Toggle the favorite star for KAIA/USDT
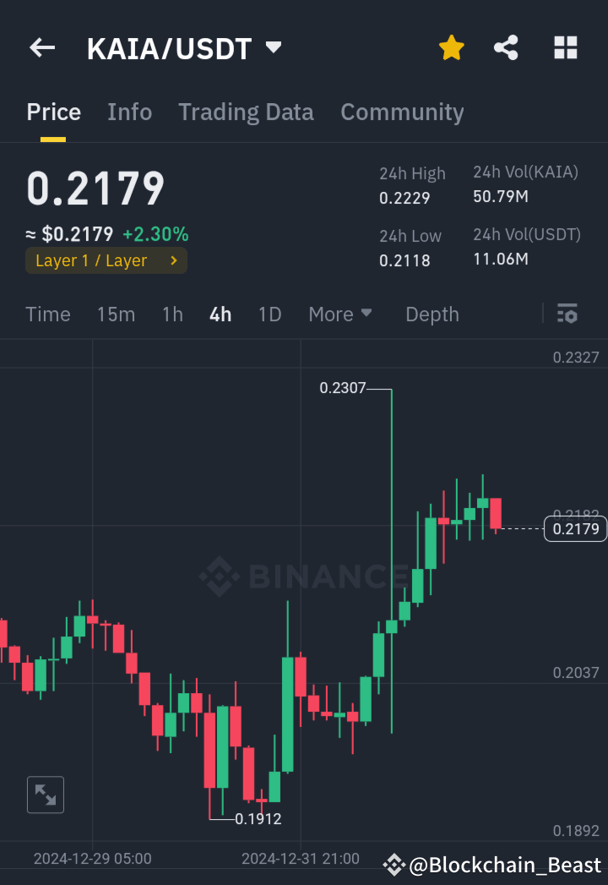This screenshot has width=608, height=885. (x=451, y=47)
